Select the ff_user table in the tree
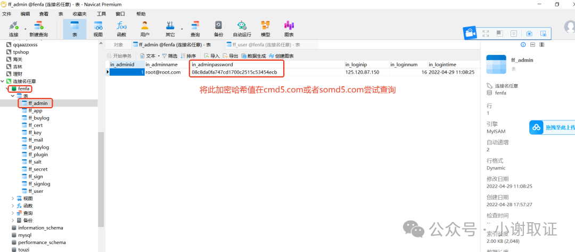The image size is (575, 252). tap(36, 191)
